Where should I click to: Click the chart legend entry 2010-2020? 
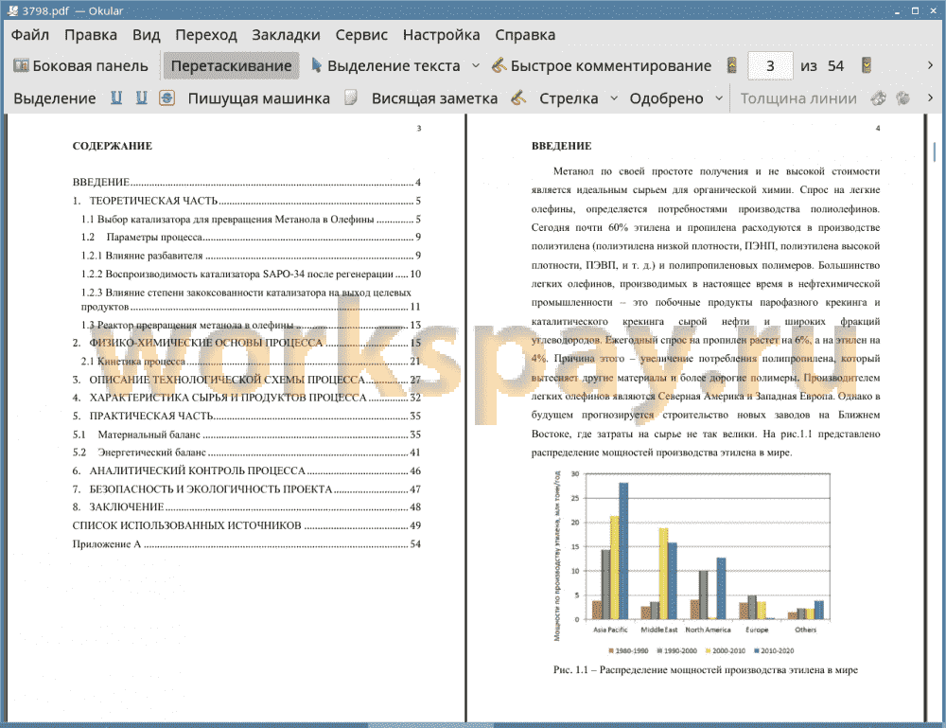pos(774,650)
